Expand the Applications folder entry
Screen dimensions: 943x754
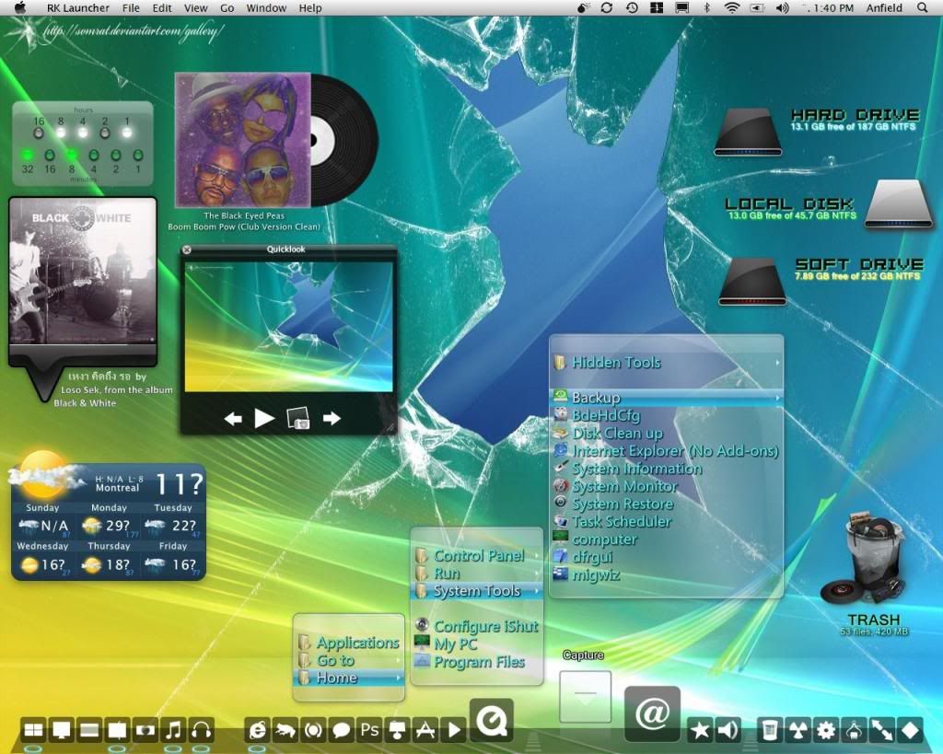(349, 643)
